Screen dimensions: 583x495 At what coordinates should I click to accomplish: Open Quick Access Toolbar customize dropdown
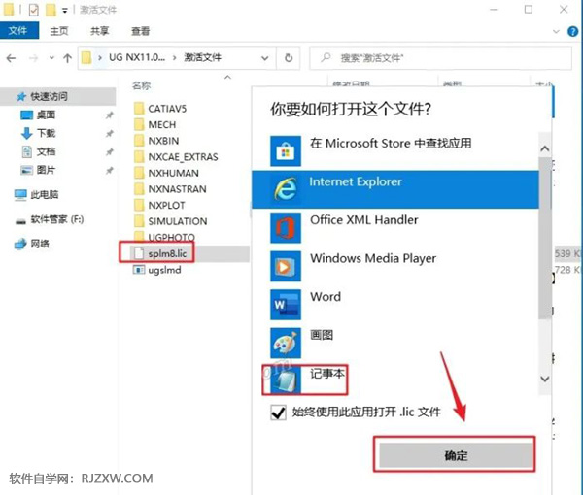pyautogui.click(x=65, y=11)
